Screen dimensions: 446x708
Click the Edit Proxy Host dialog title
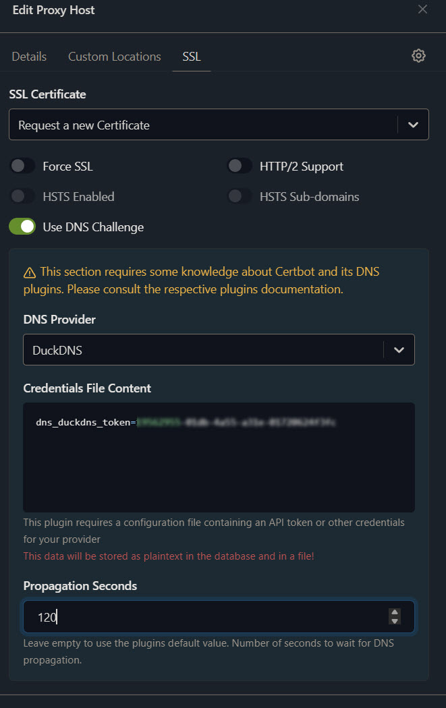(x=53, y=10)
